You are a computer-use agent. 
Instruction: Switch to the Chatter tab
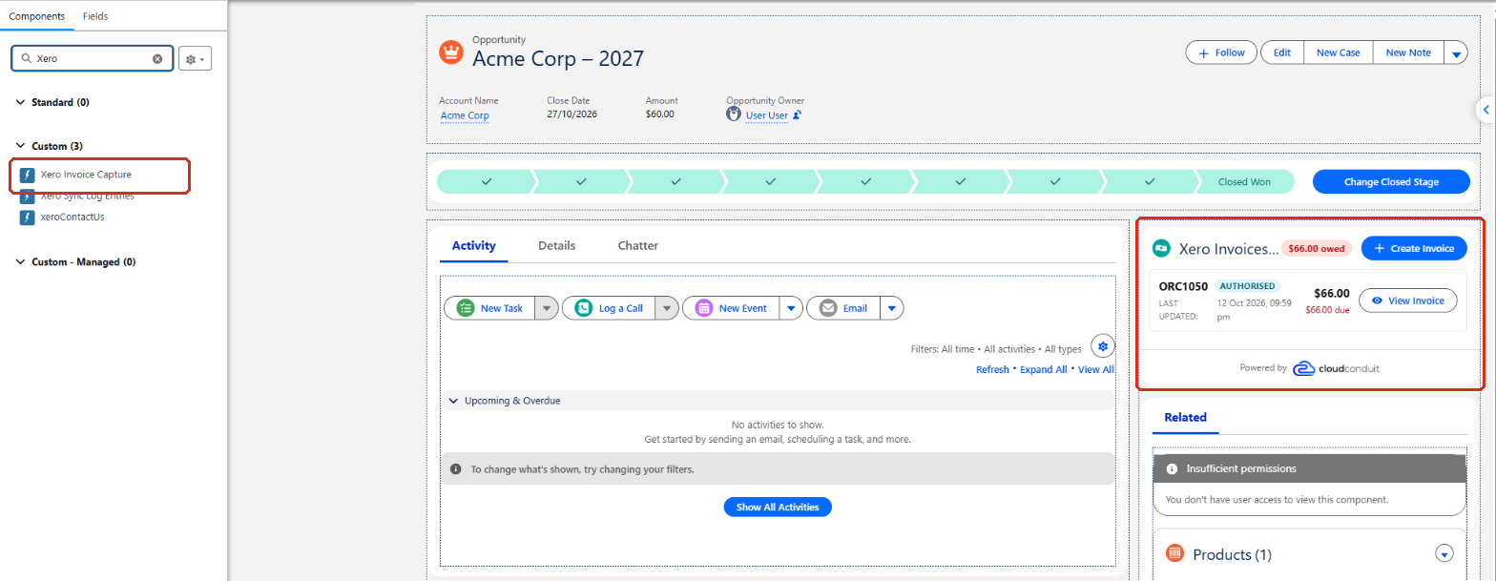[x=638, y=245]
